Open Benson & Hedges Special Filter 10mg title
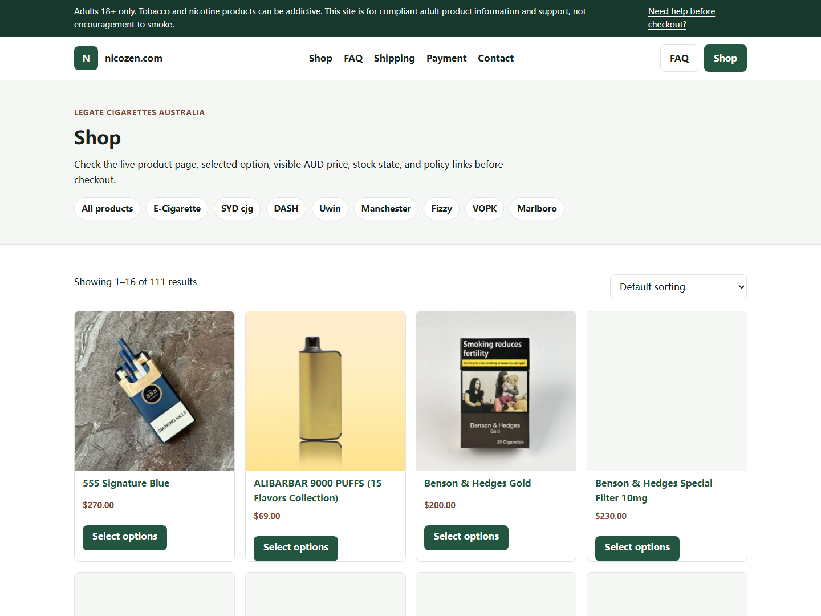This screenshot has width=821, height=616. [654, 491]
